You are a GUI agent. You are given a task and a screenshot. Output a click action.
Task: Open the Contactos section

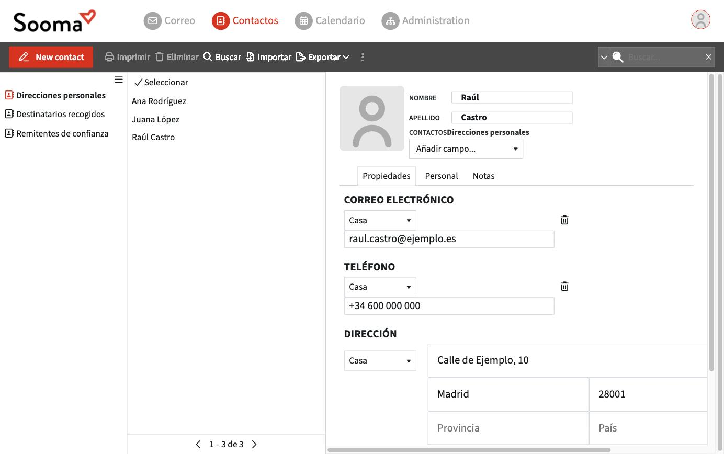pos(245,20)
